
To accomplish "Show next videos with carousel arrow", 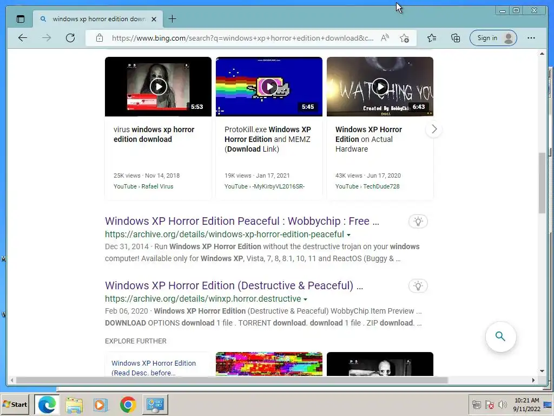I will [434, 129].
